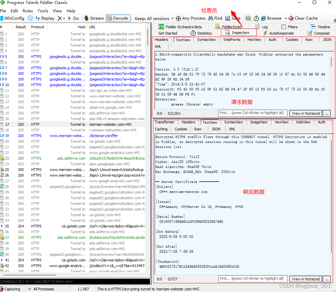Image resolution: width=336 pixels, height=292 pixels.
Task: Click the Any Process target icon
Action: [178, 18]
